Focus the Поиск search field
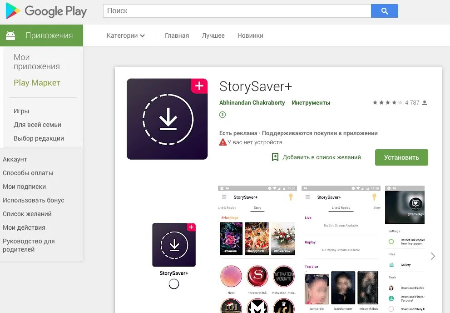The image size is (450, 313). click(237, 11)
